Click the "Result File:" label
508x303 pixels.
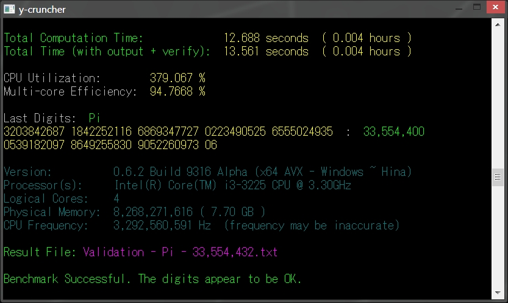point(40,252)
